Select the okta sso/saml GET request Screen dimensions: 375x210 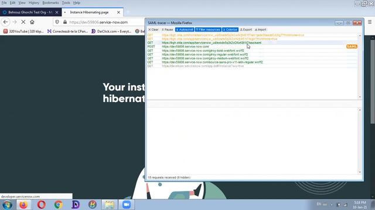(x=253, y=43)
